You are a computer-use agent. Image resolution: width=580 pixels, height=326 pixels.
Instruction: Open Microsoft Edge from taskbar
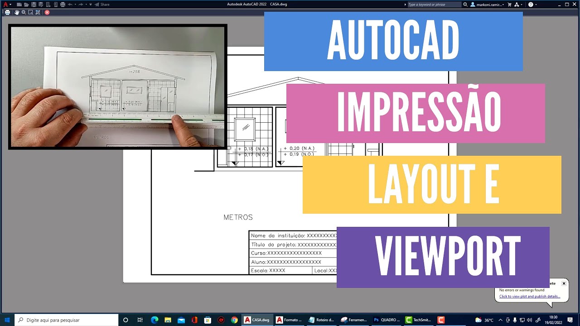pos(154,320)
